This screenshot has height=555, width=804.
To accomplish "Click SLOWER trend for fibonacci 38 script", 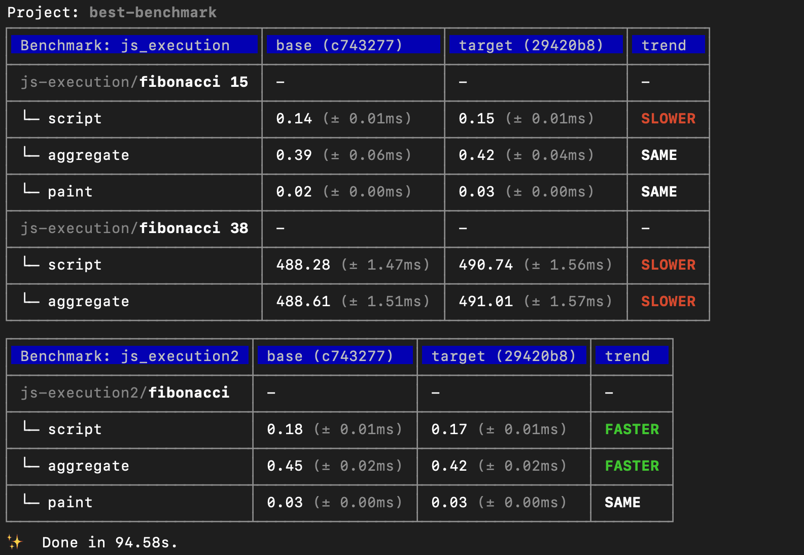I will (x=668, y=265).
